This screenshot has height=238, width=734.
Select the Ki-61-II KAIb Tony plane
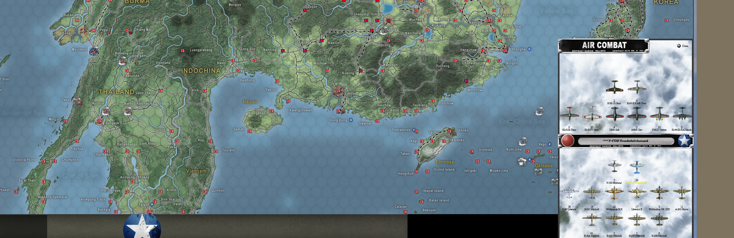(637, 87)
